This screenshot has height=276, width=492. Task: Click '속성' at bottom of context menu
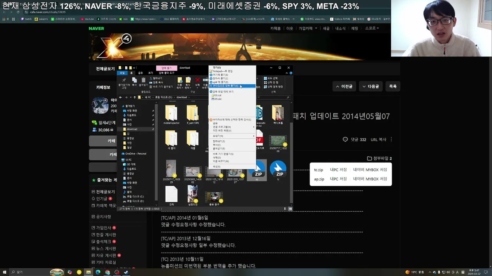(x=232, y=167)
